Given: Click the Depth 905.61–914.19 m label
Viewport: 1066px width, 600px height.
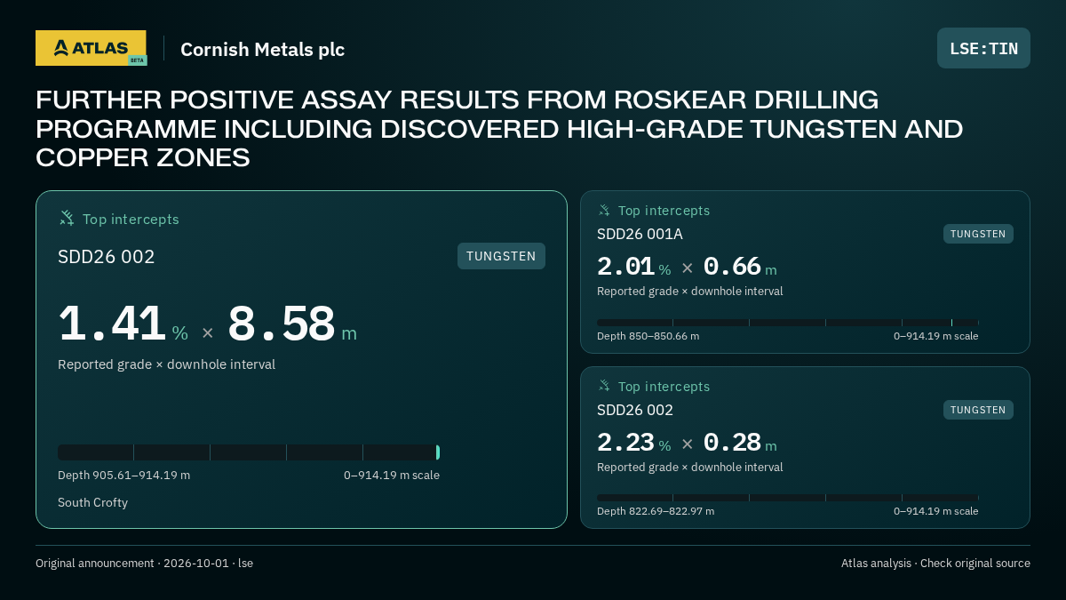Looking at the screenshot, I should [x=123, y=475].
